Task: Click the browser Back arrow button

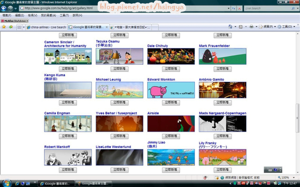Action: coord(3,8)
